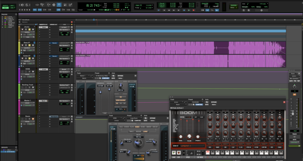Open the drums track input selector dropdown
The image size is (303, 161).
pos(64,27)
